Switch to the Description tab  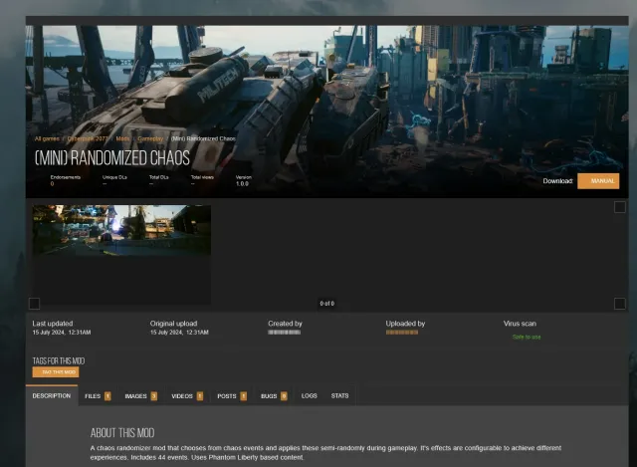click(x=52, y=395)
